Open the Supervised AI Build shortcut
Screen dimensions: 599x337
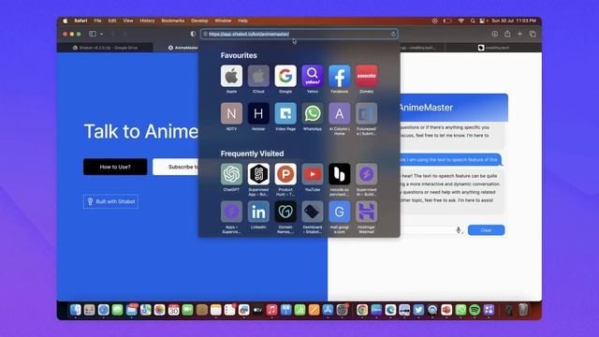pos(366,174)
